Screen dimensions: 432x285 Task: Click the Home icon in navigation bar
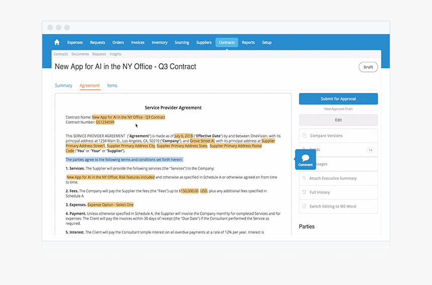[x=57, y=43]
